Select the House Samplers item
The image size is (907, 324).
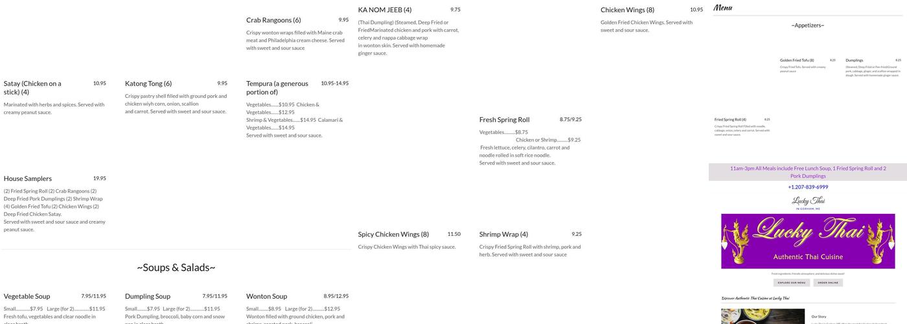tap(28, 179)
